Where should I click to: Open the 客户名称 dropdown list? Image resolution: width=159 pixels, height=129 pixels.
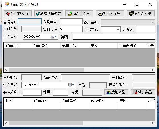[153, 22]
